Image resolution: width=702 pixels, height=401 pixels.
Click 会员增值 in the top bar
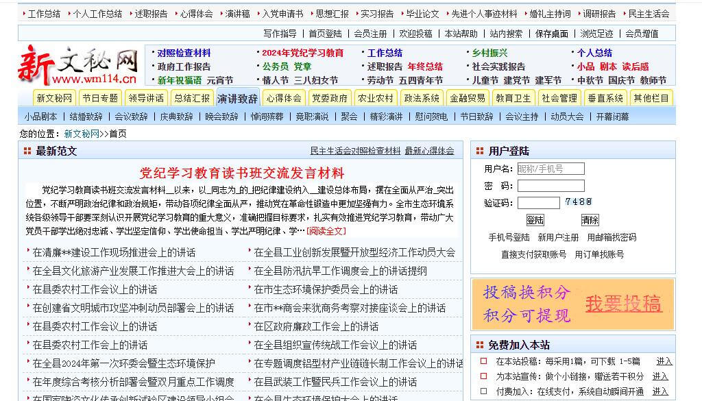[642, 34]
